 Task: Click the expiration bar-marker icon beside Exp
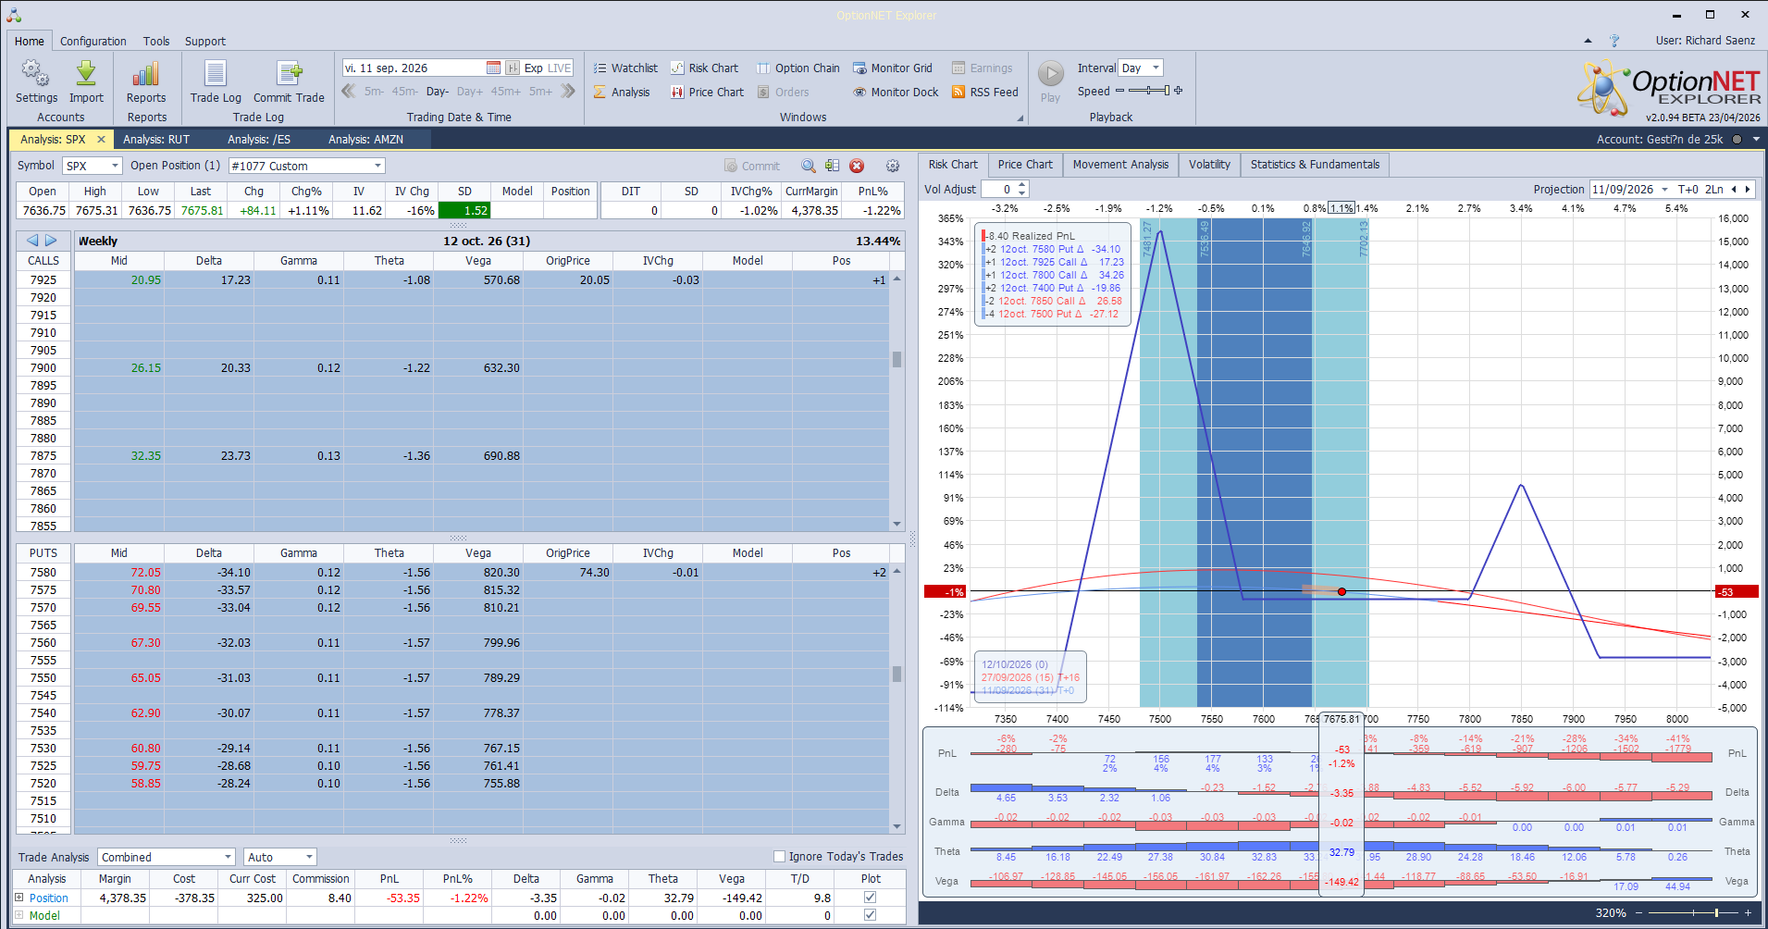[512, 68]
